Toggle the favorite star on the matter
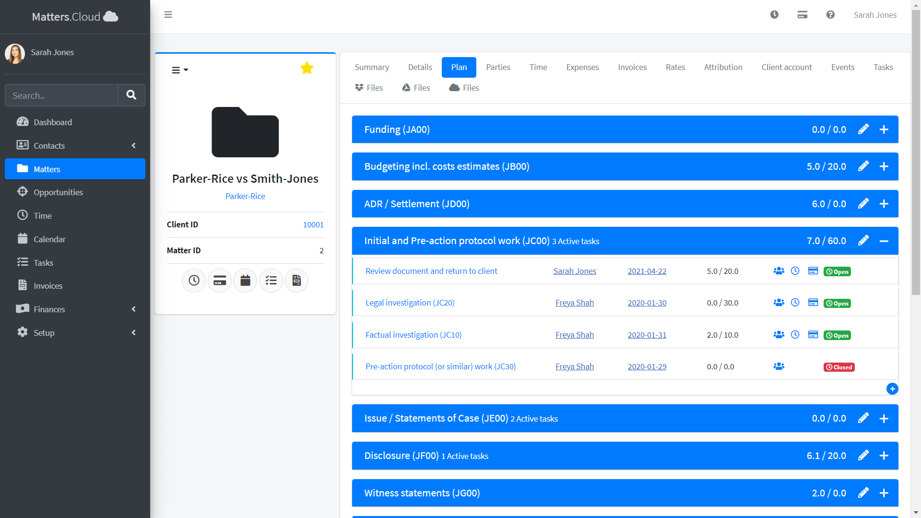 point(307,68)
